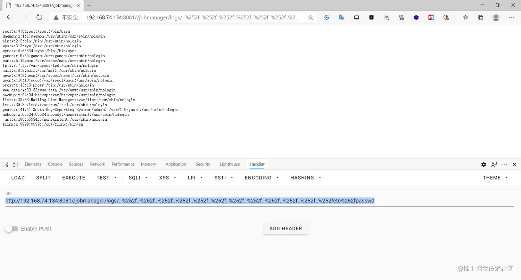Click the HackBar URL input field
The height and width of the screenshot is (280, 521).
pos(259,201)
